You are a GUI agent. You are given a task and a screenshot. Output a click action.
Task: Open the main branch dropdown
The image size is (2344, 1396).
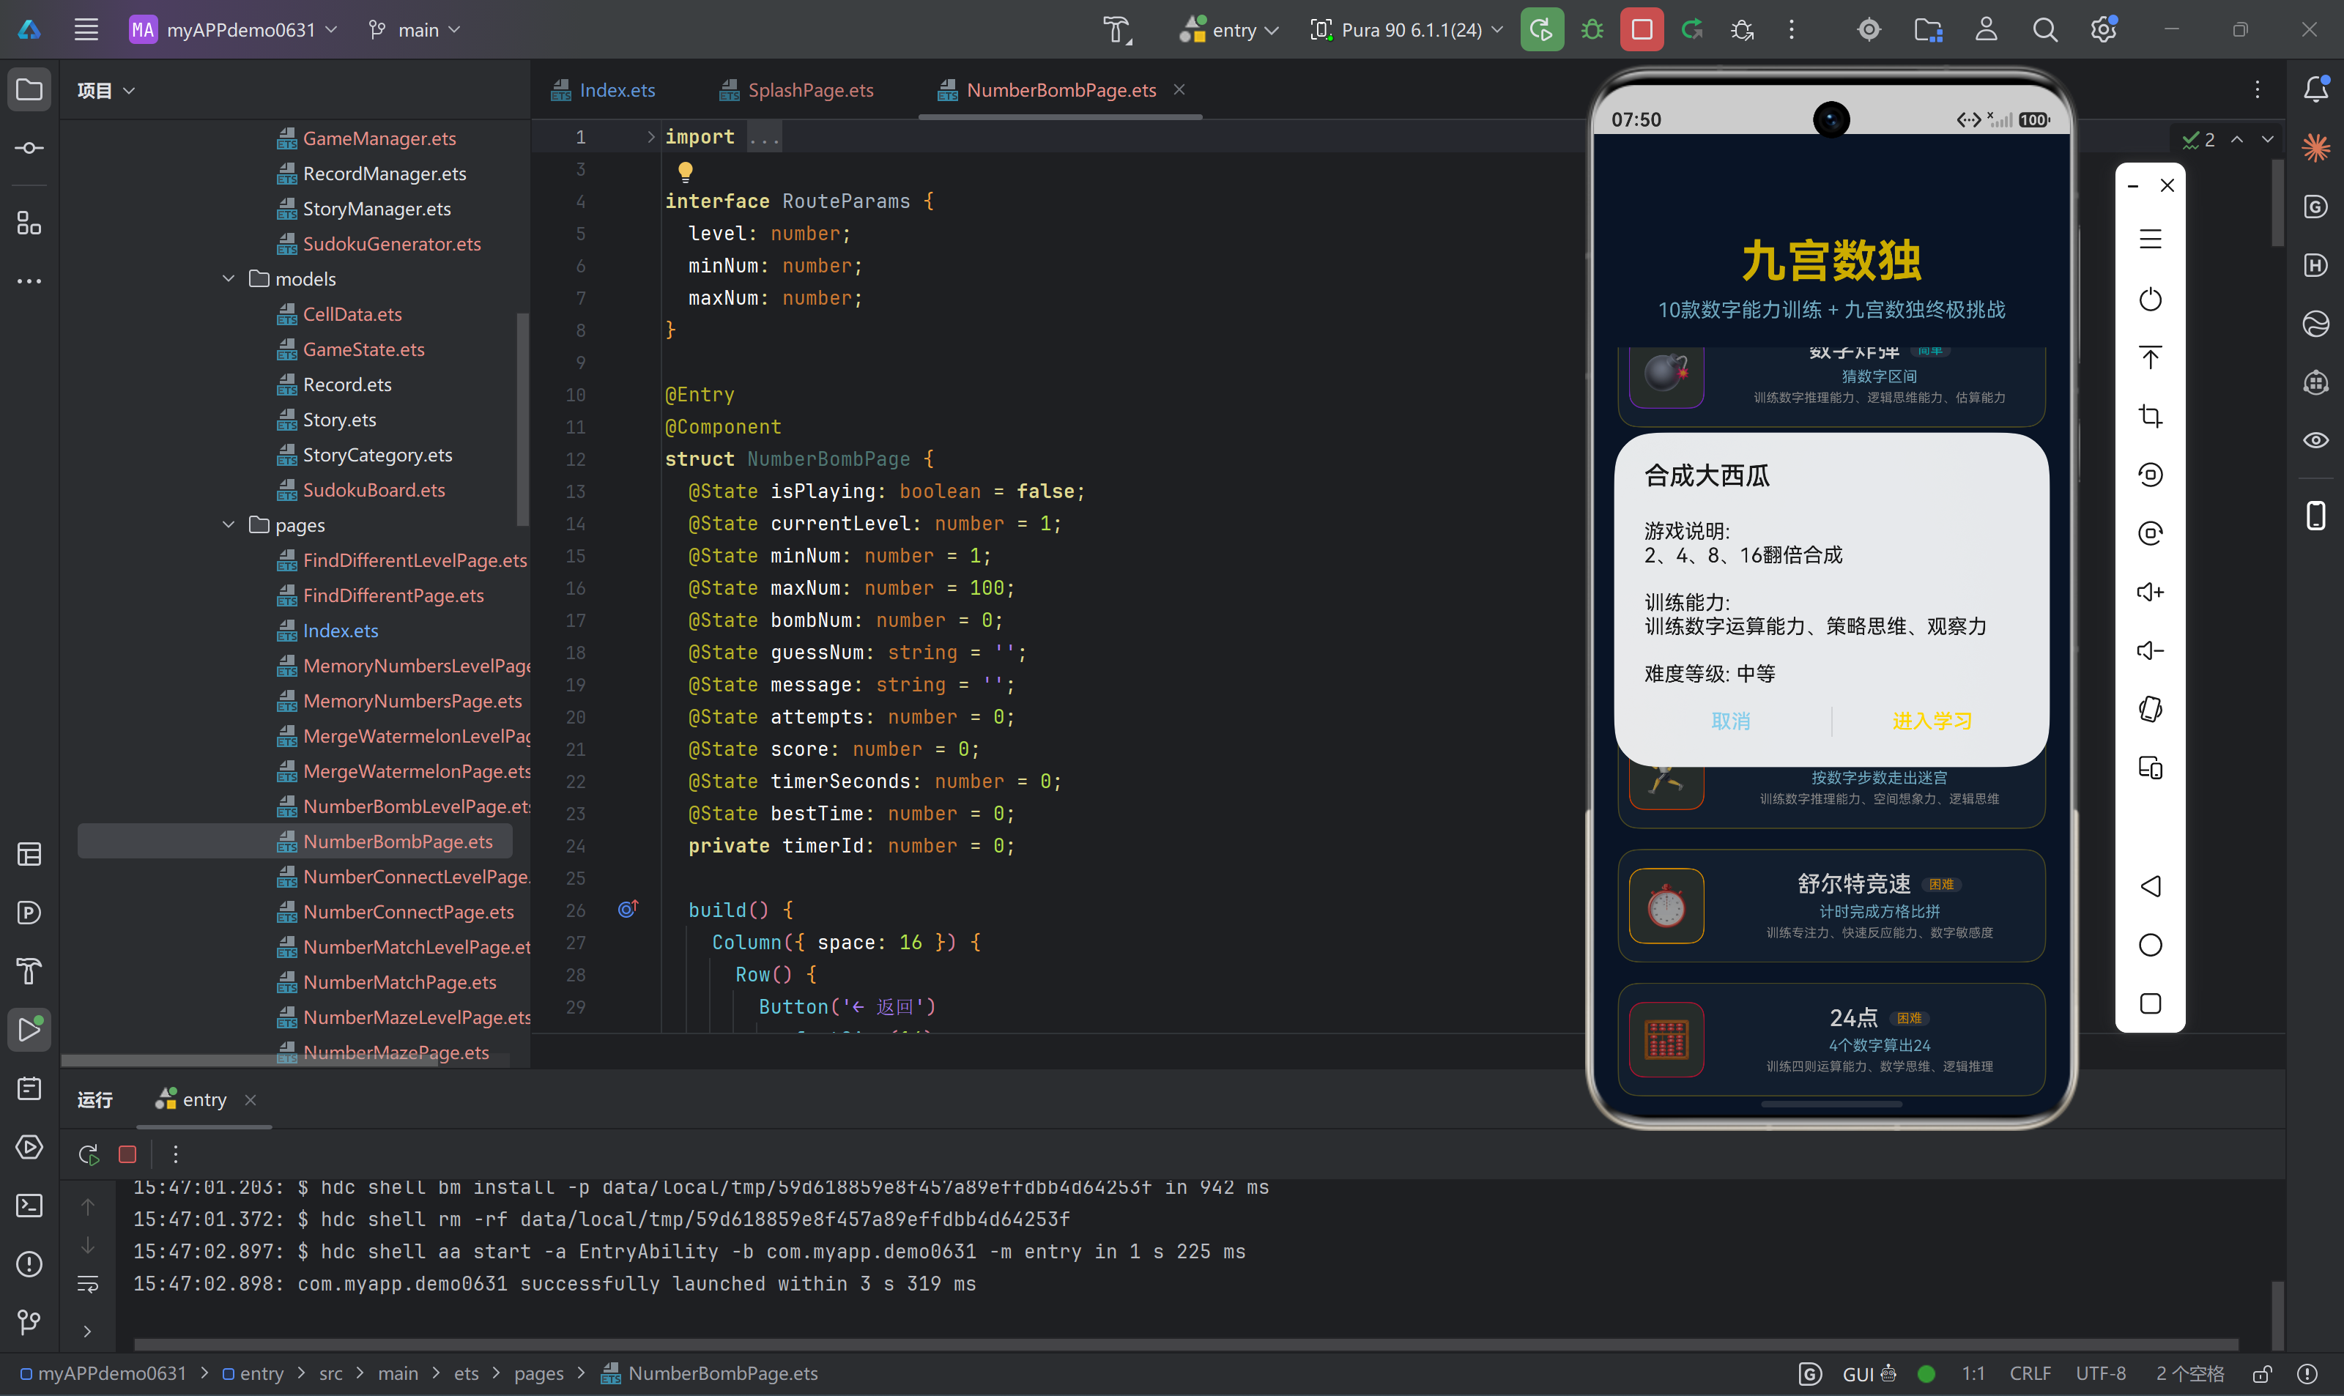tap(414, 30)
